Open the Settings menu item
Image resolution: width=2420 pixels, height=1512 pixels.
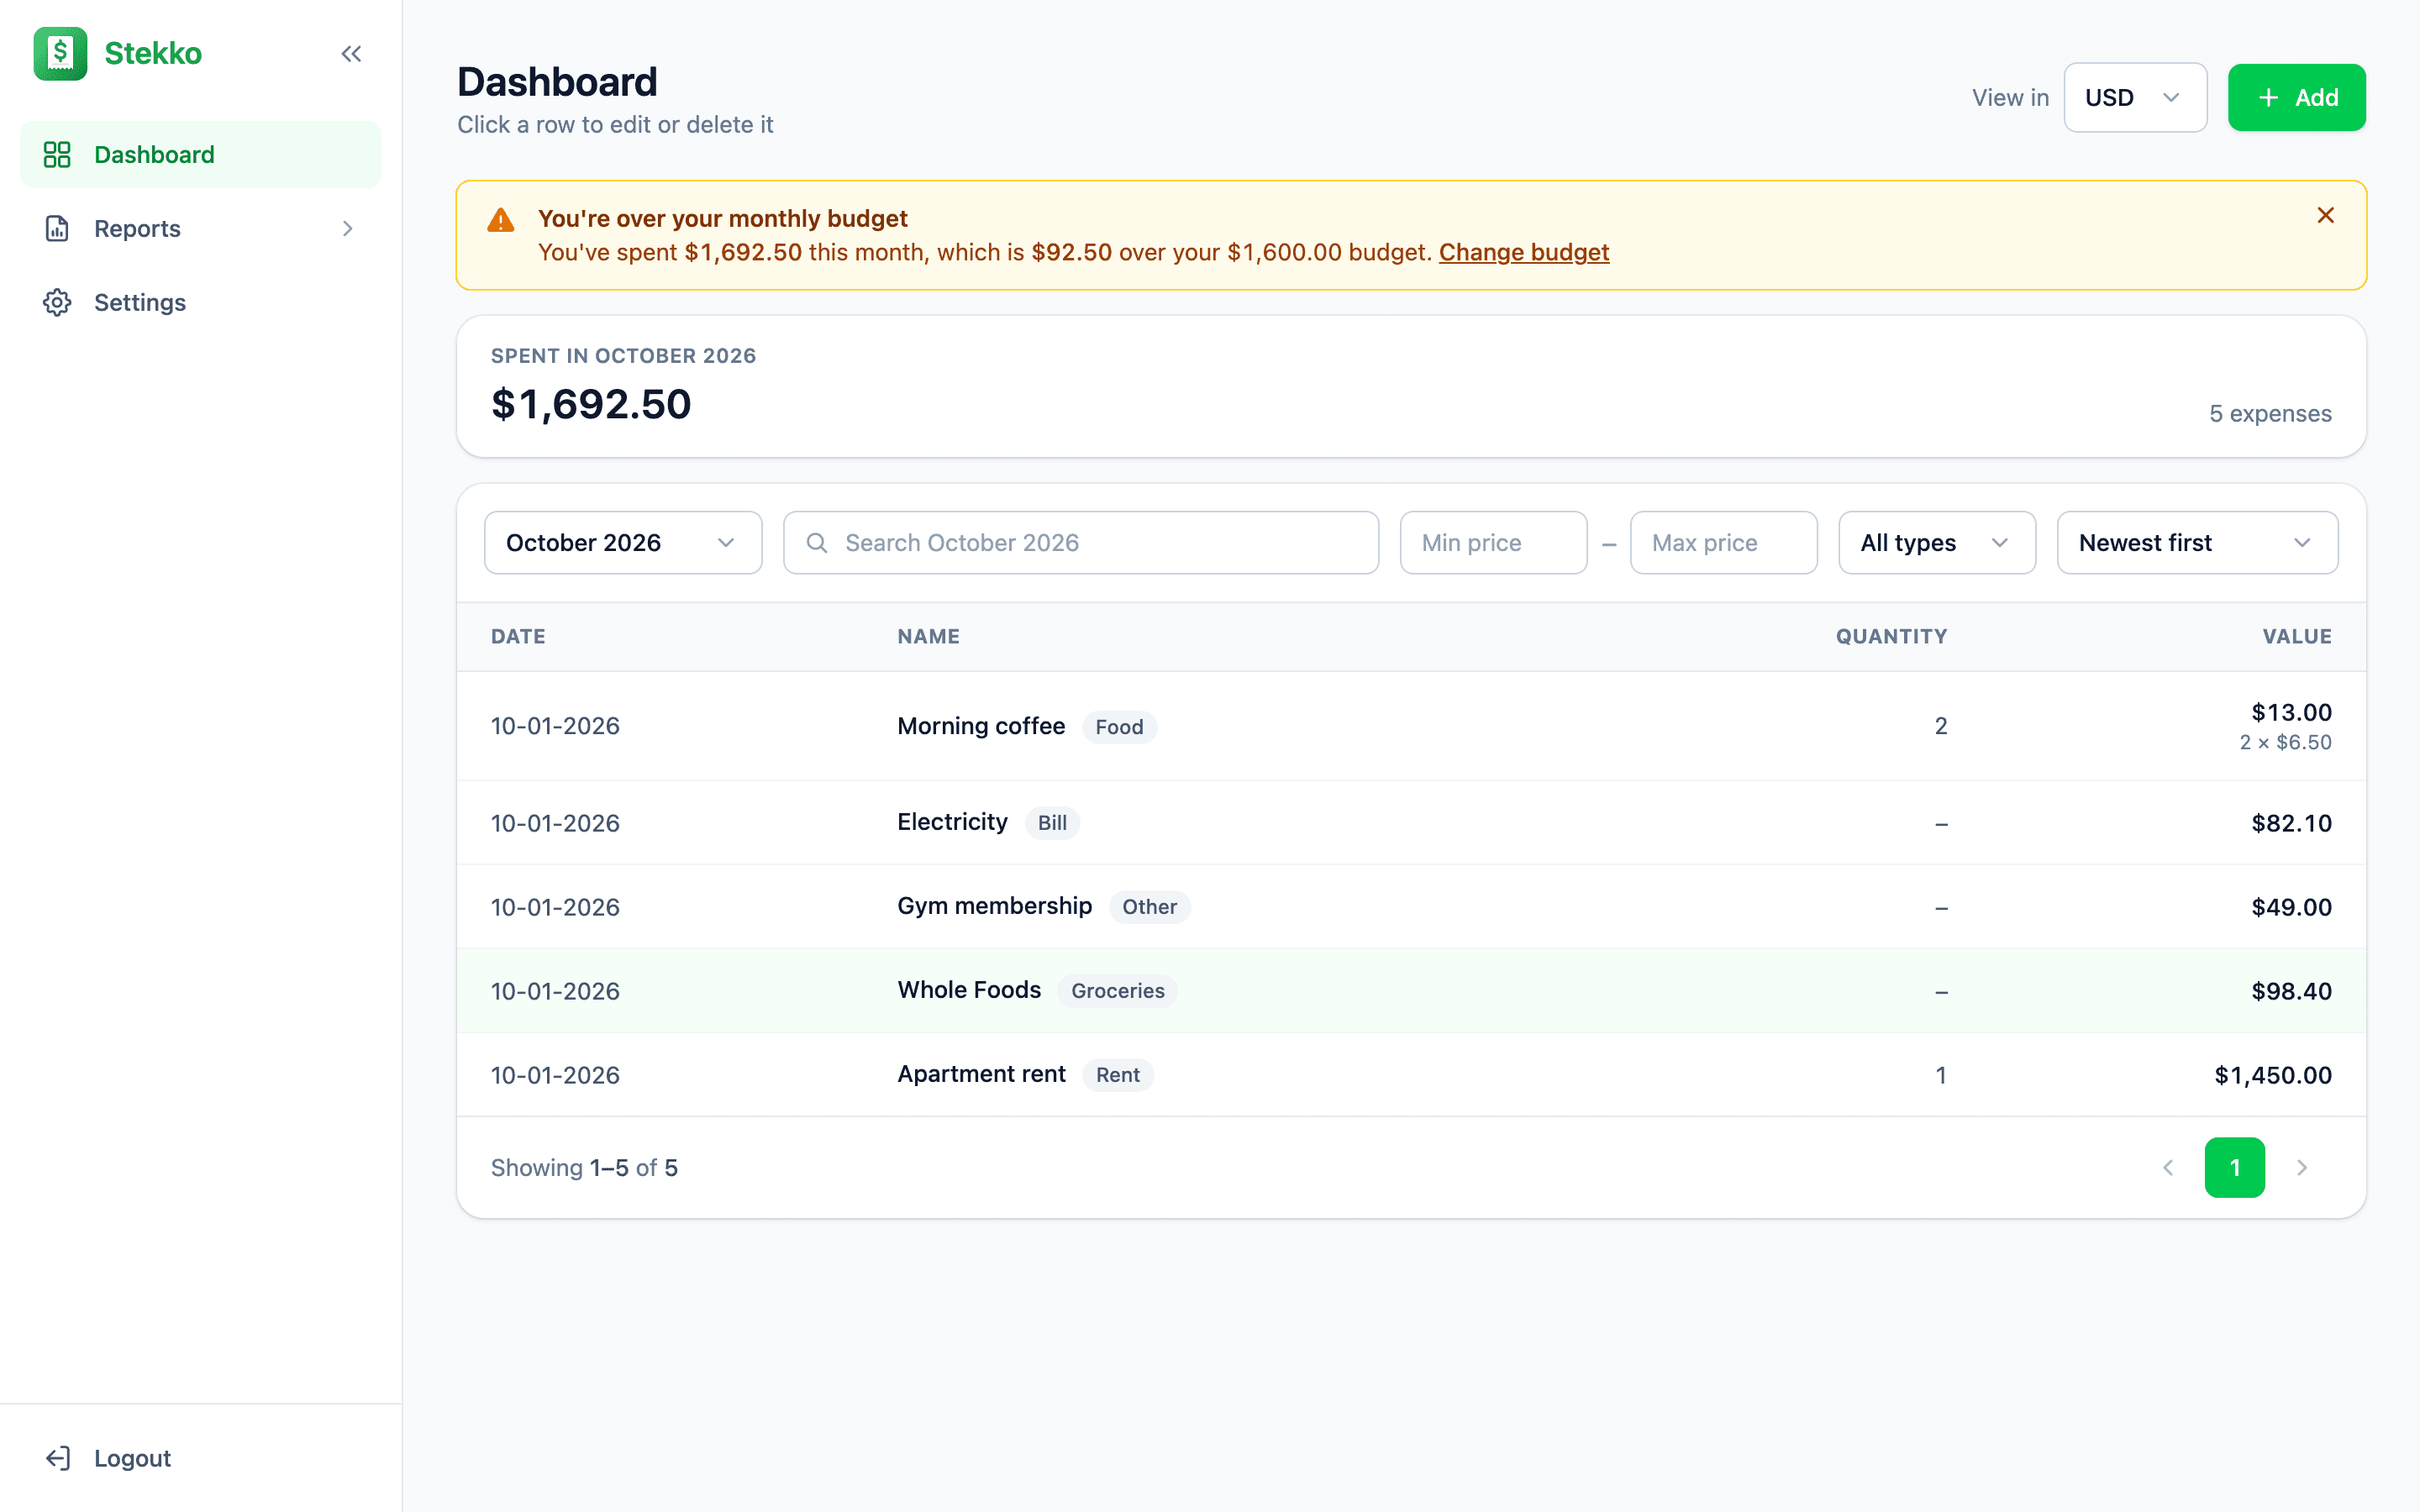[201, 302]
